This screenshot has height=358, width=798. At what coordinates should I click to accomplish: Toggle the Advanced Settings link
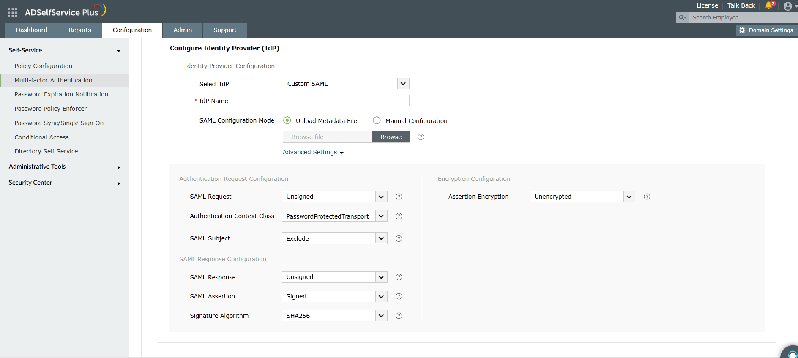[310, 152]
